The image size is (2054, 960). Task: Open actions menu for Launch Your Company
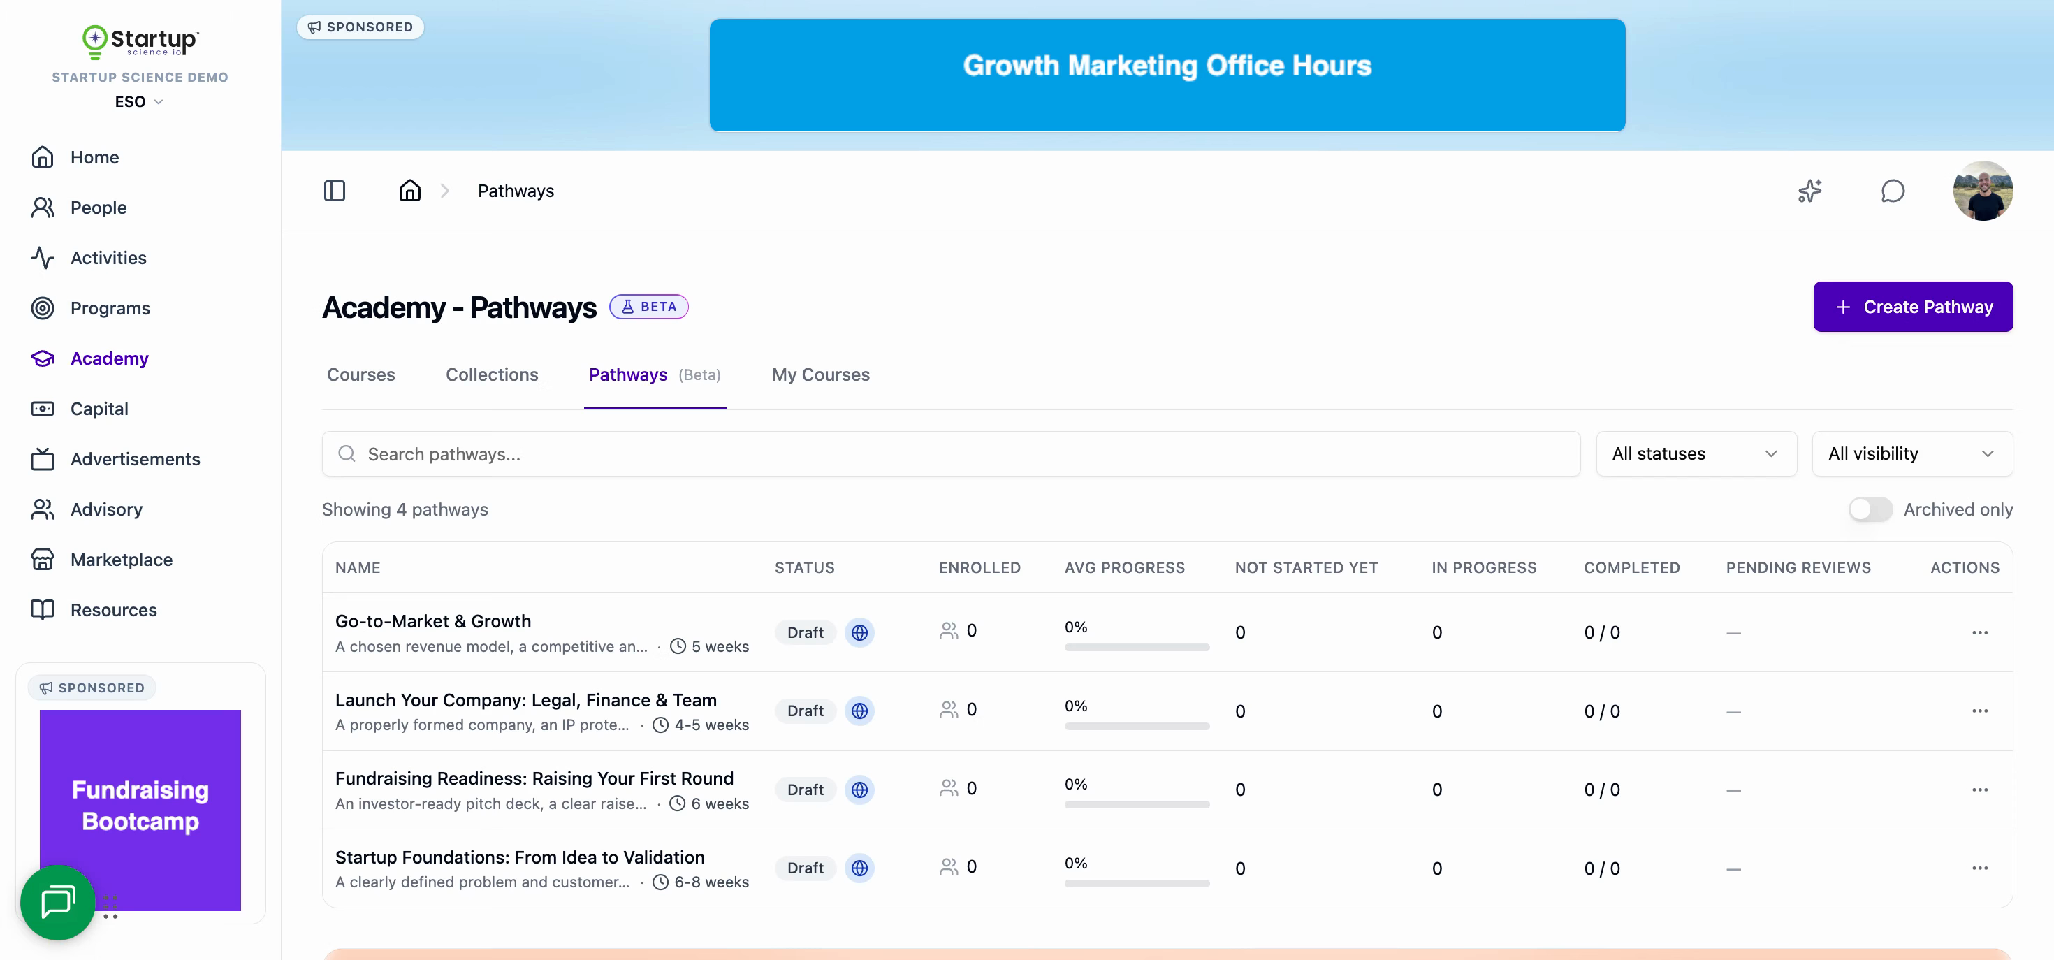point(1980,711)
